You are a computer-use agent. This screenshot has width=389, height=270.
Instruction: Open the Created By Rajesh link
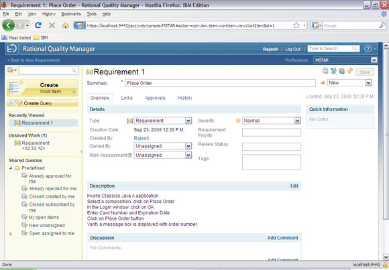tap(142, 138)
